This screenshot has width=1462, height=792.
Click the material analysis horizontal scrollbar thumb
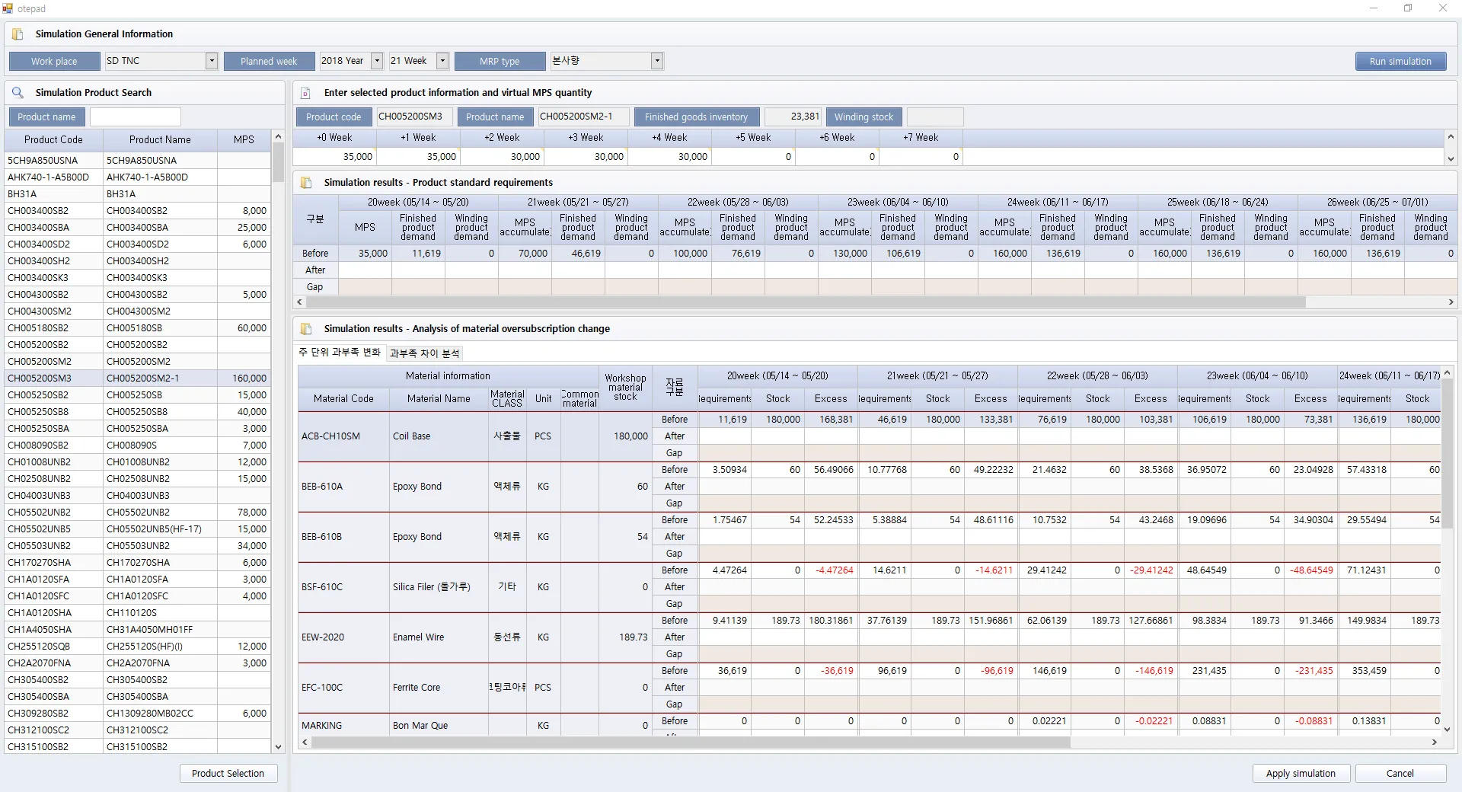pyautogui.click(x=691, y=742)
